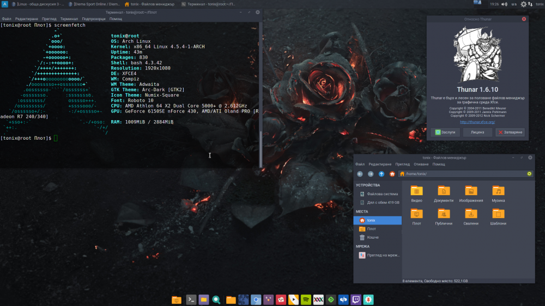Click the network up-down arrows icon

[x=530, y=4]
